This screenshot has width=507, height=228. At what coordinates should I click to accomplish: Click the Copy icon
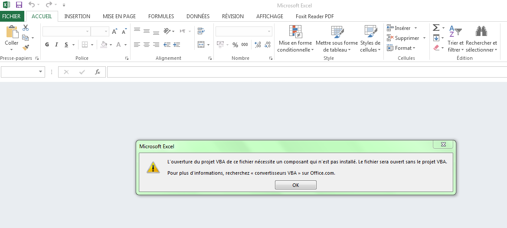click(x=26, y=38)
